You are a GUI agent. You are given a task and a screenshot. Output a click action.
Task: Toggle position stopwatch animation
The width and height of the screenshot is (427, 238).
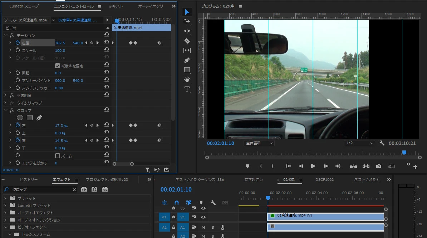point(18,43)
